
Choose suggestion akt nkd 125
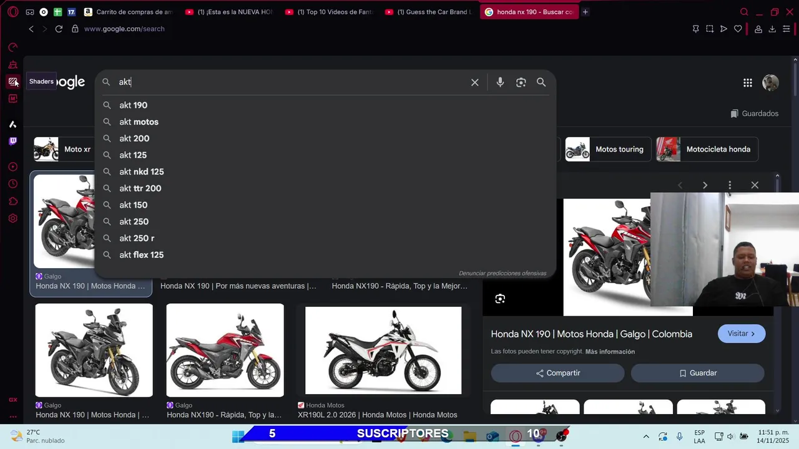tap(325, 171)
